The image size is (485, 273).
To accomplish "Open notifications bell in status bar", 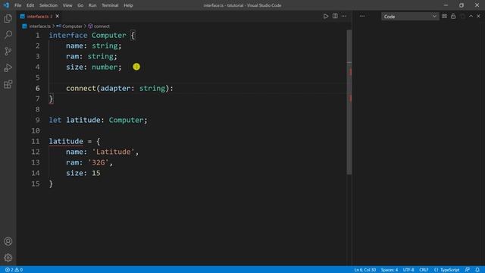I will 477,270.
